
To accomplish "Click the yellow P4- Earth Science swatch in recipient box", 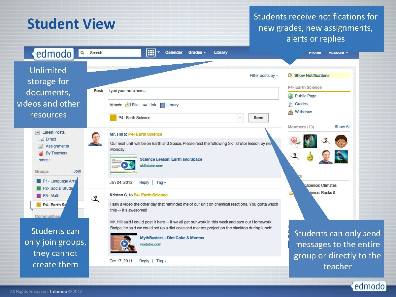I will coord(113,118).
